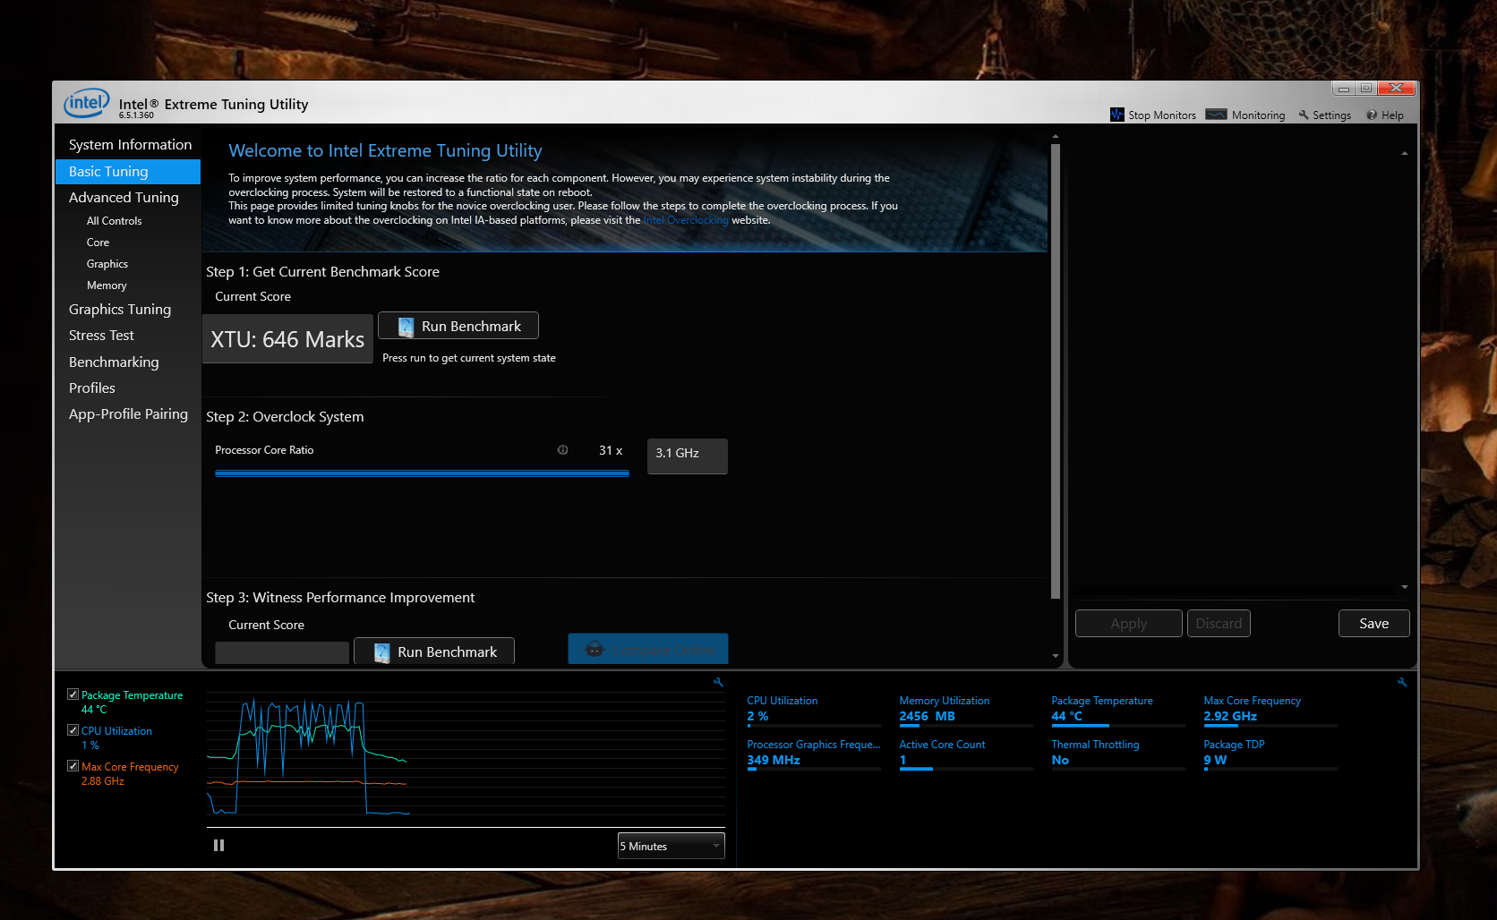Uncheck CPU Utilization monitor
1497x920 pixels.
73,730
